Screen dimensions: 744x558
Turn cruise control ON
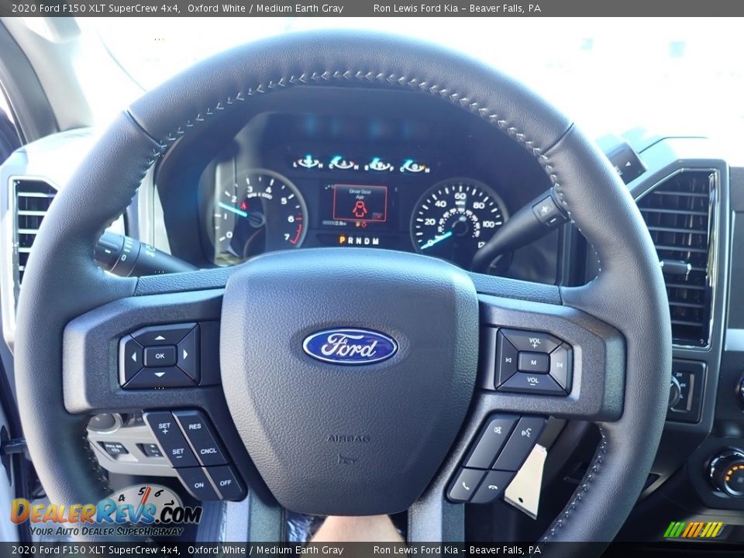tap(200, 486)
